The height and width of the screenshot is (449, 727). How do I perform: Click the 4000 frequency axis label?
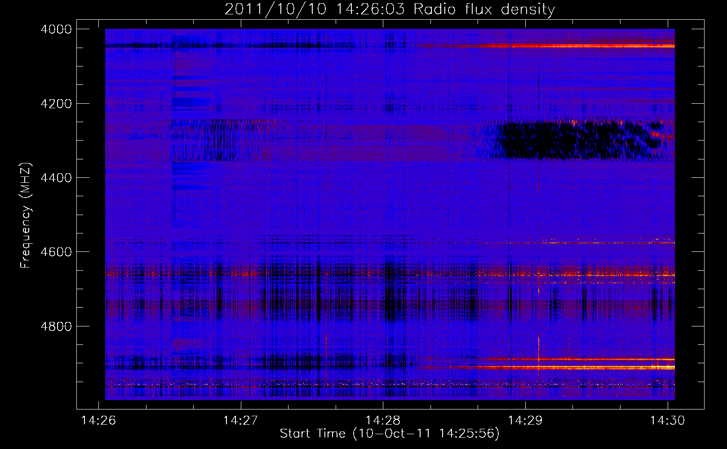pos(56,29)
